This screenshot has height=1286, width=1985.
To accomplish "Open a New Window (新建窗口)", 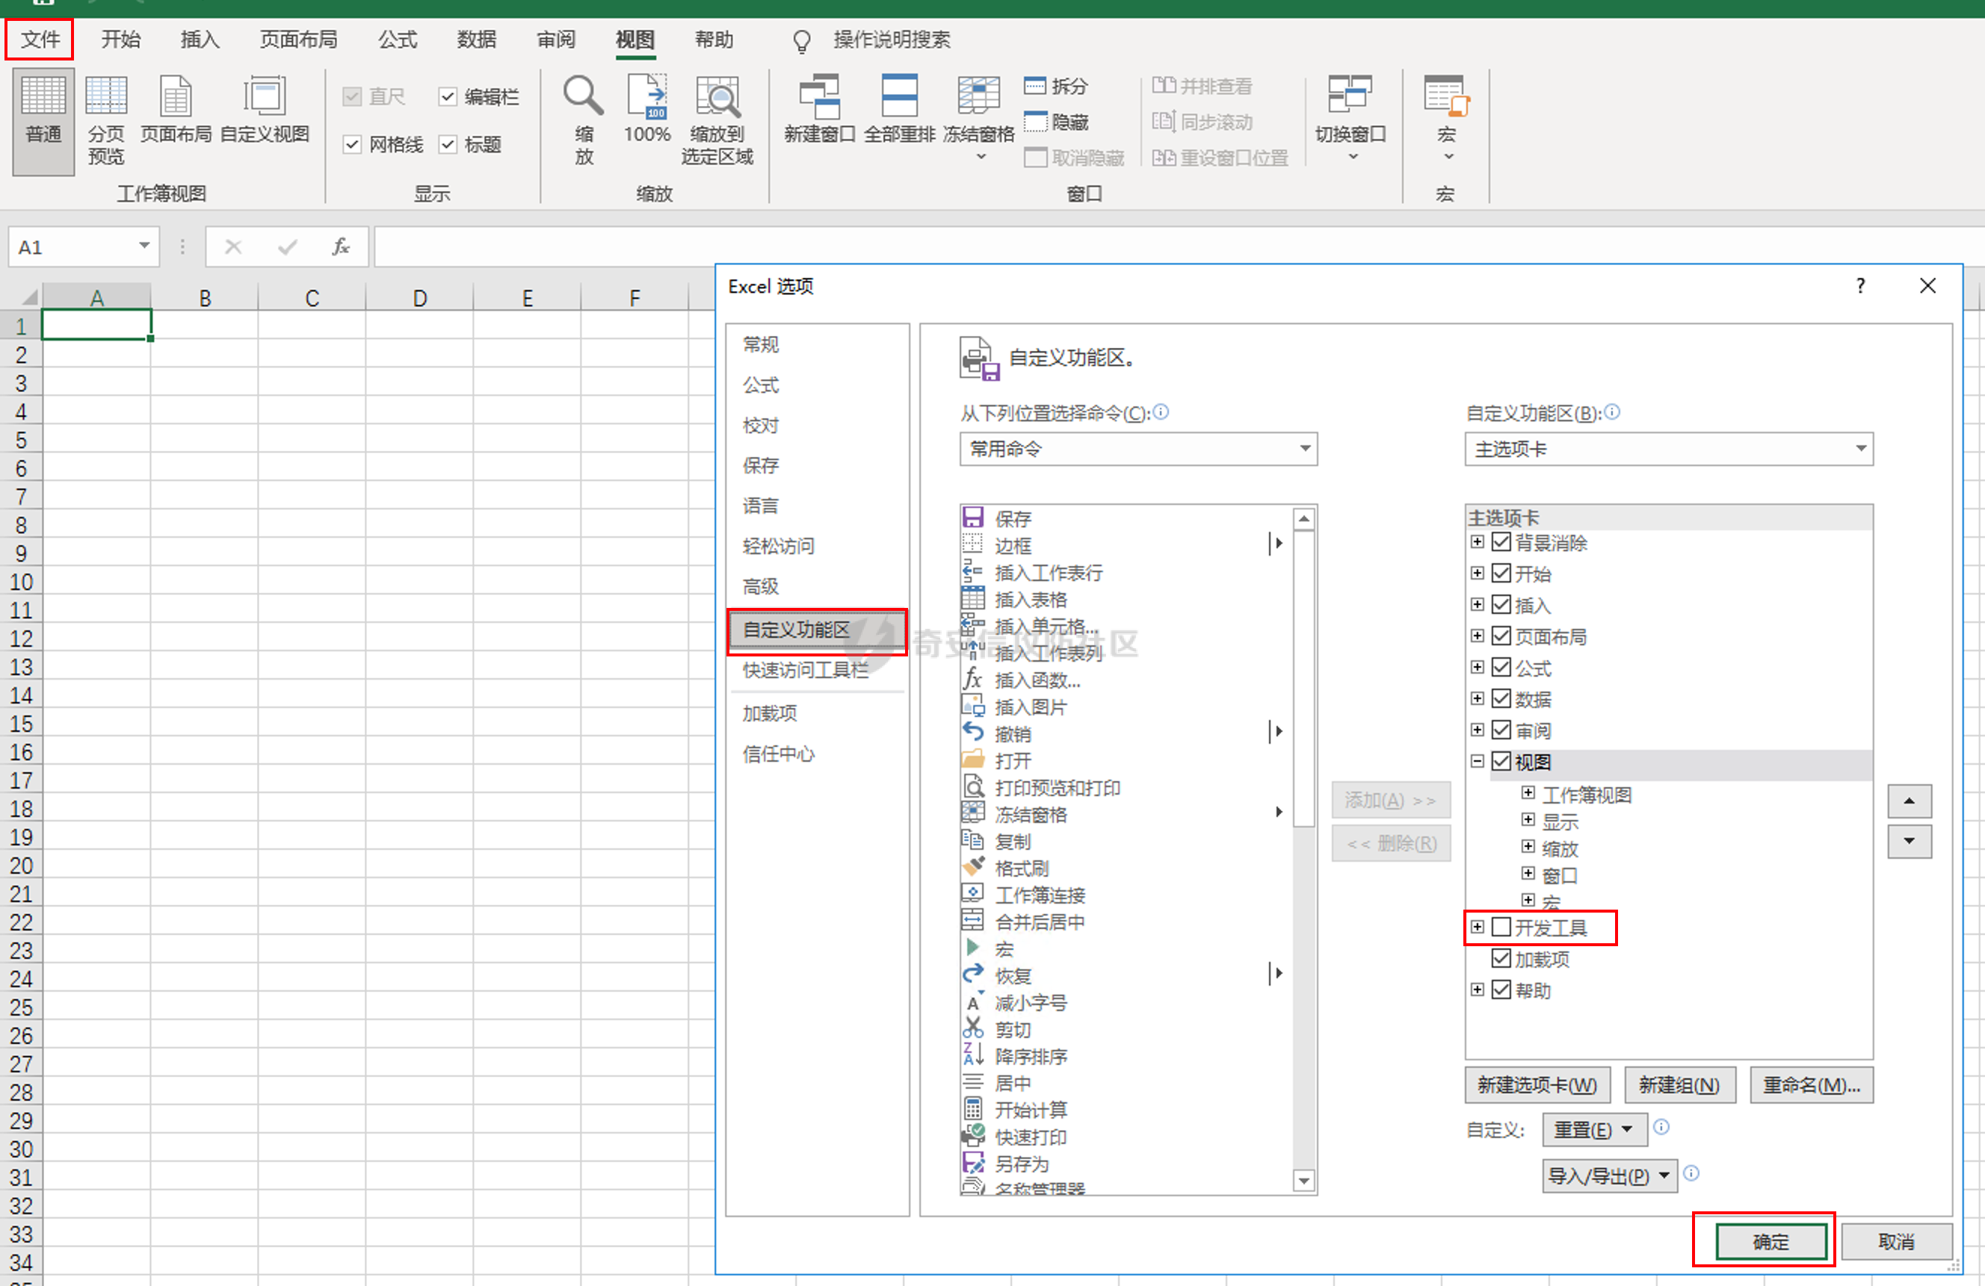I will point(819,109).
